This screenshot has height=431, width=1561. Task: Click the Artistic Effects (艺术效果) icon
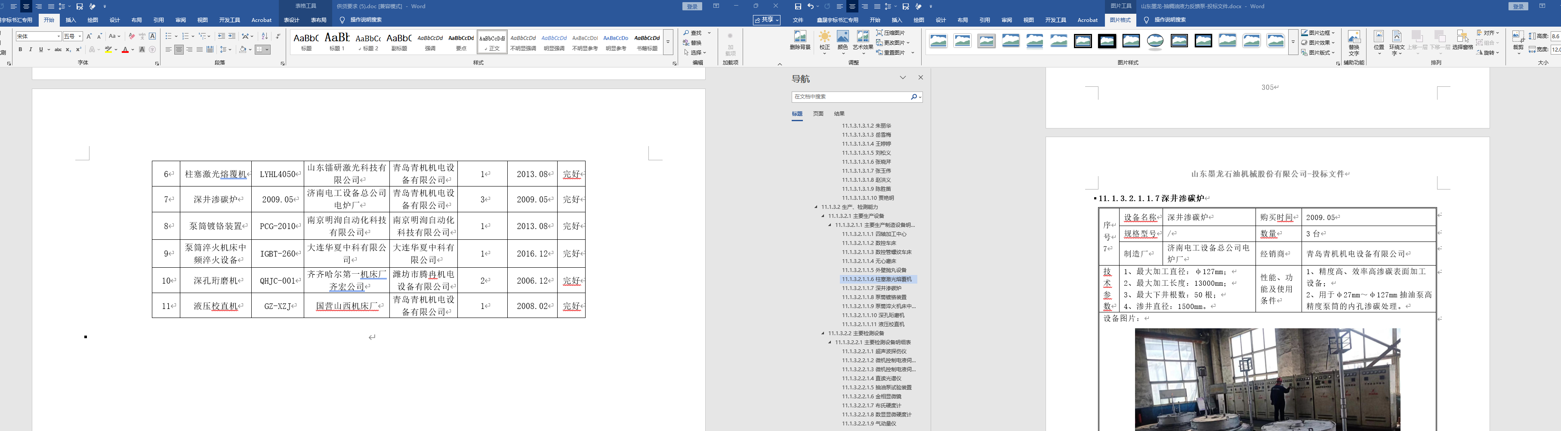click(x=863, y=40)
